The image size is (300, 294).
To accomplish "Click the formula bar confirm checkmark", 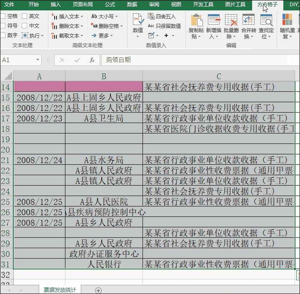I will coord(77,60).
